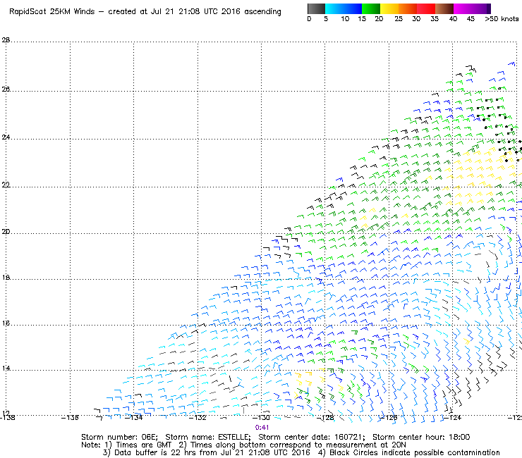Click longitude axis label -132

point(198,417)
